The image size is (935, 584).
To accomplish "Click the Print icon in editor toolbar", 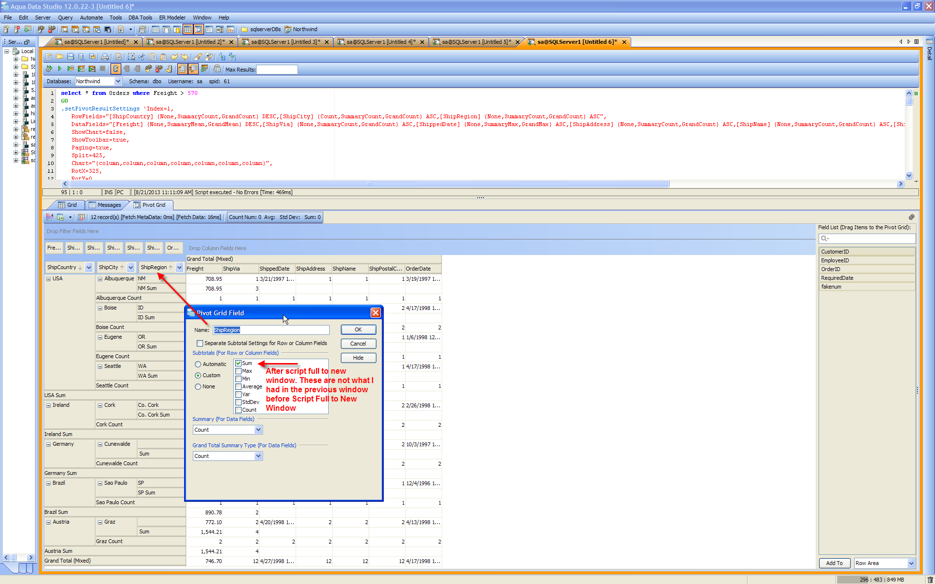I will coord(105,57).
